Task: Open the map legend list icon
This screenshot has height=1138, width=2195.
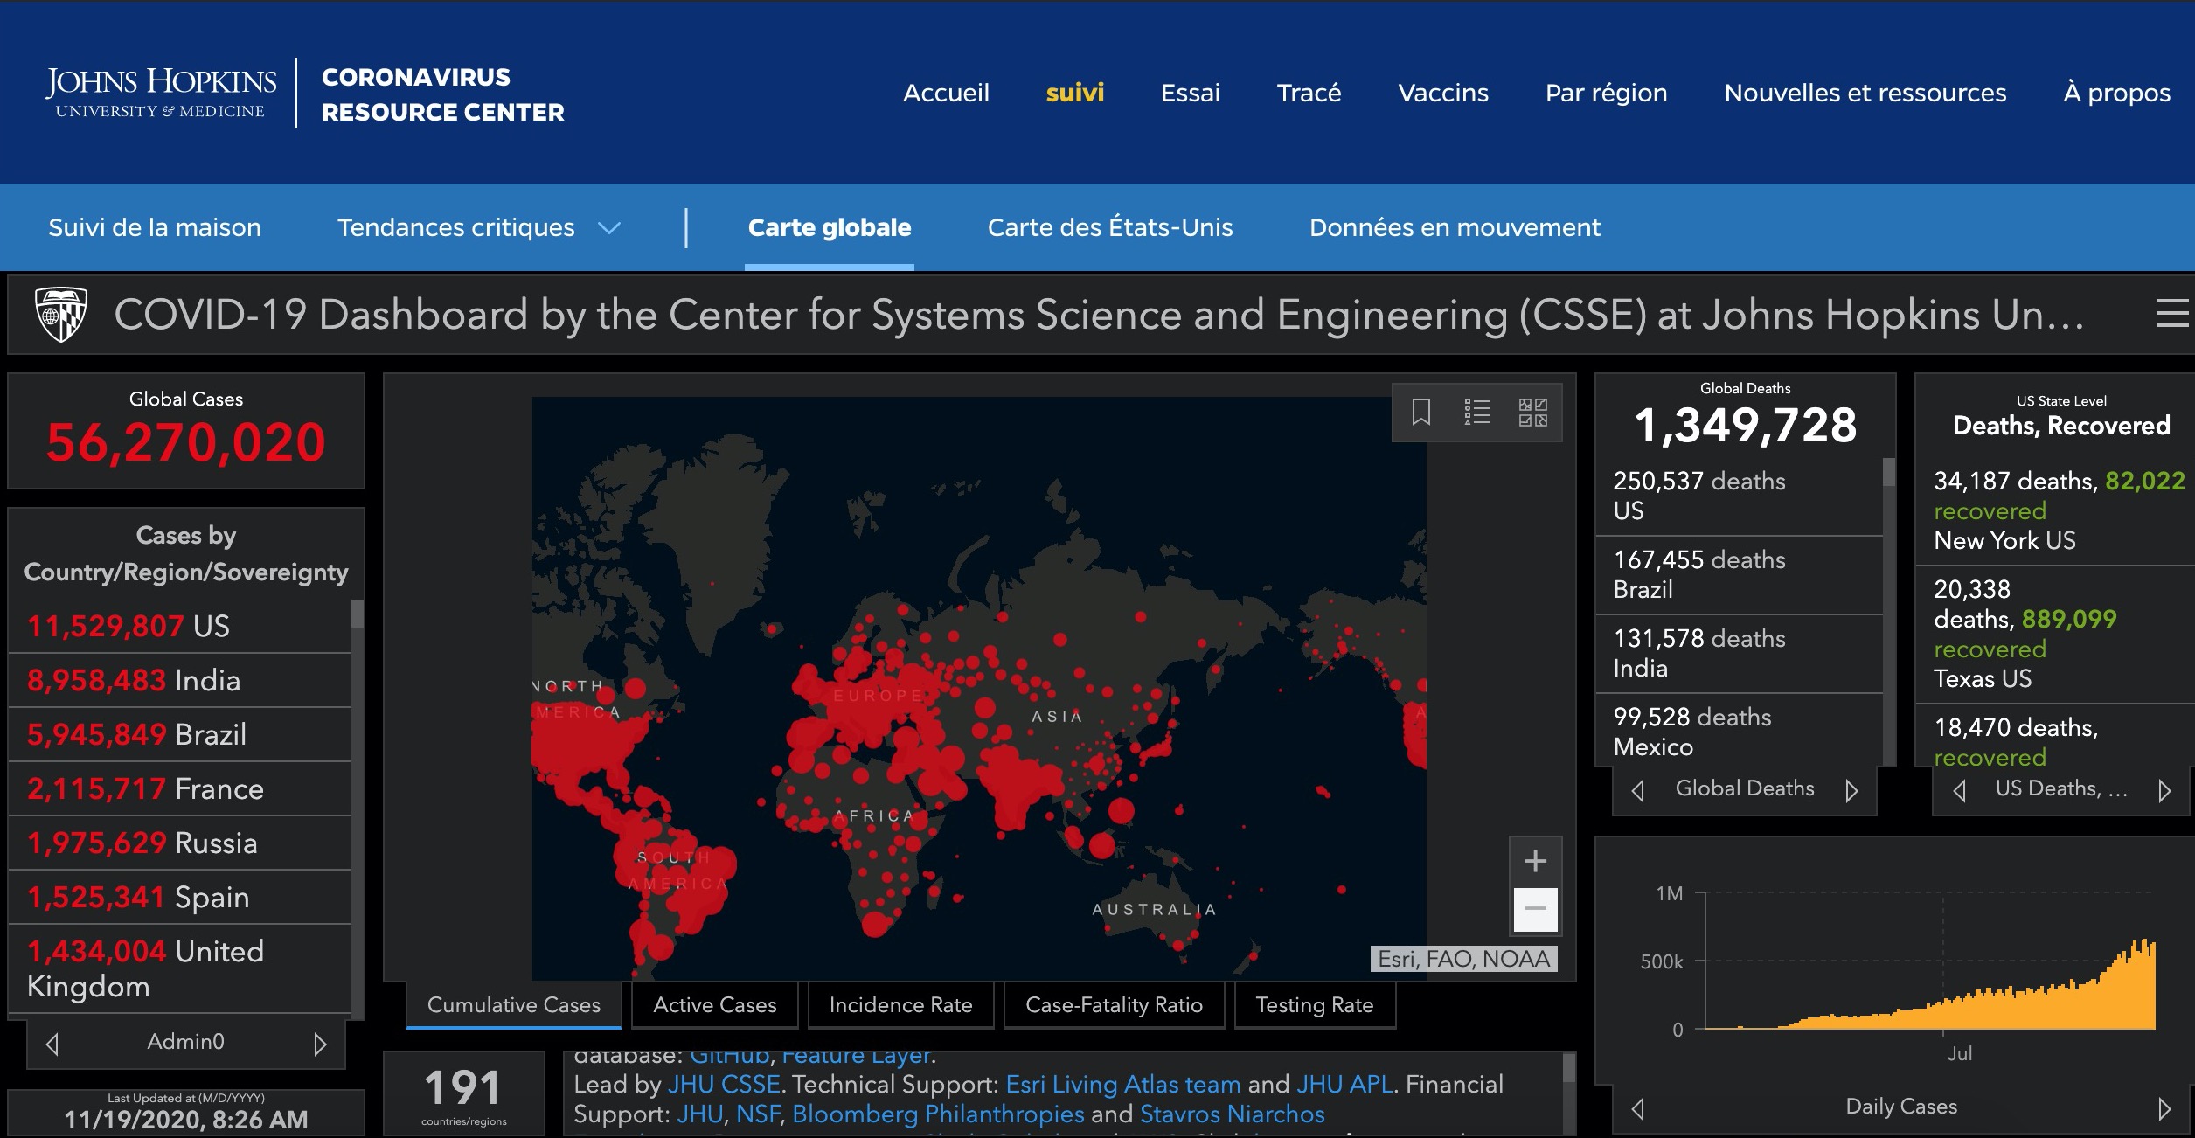Action: pos(1476,412)
